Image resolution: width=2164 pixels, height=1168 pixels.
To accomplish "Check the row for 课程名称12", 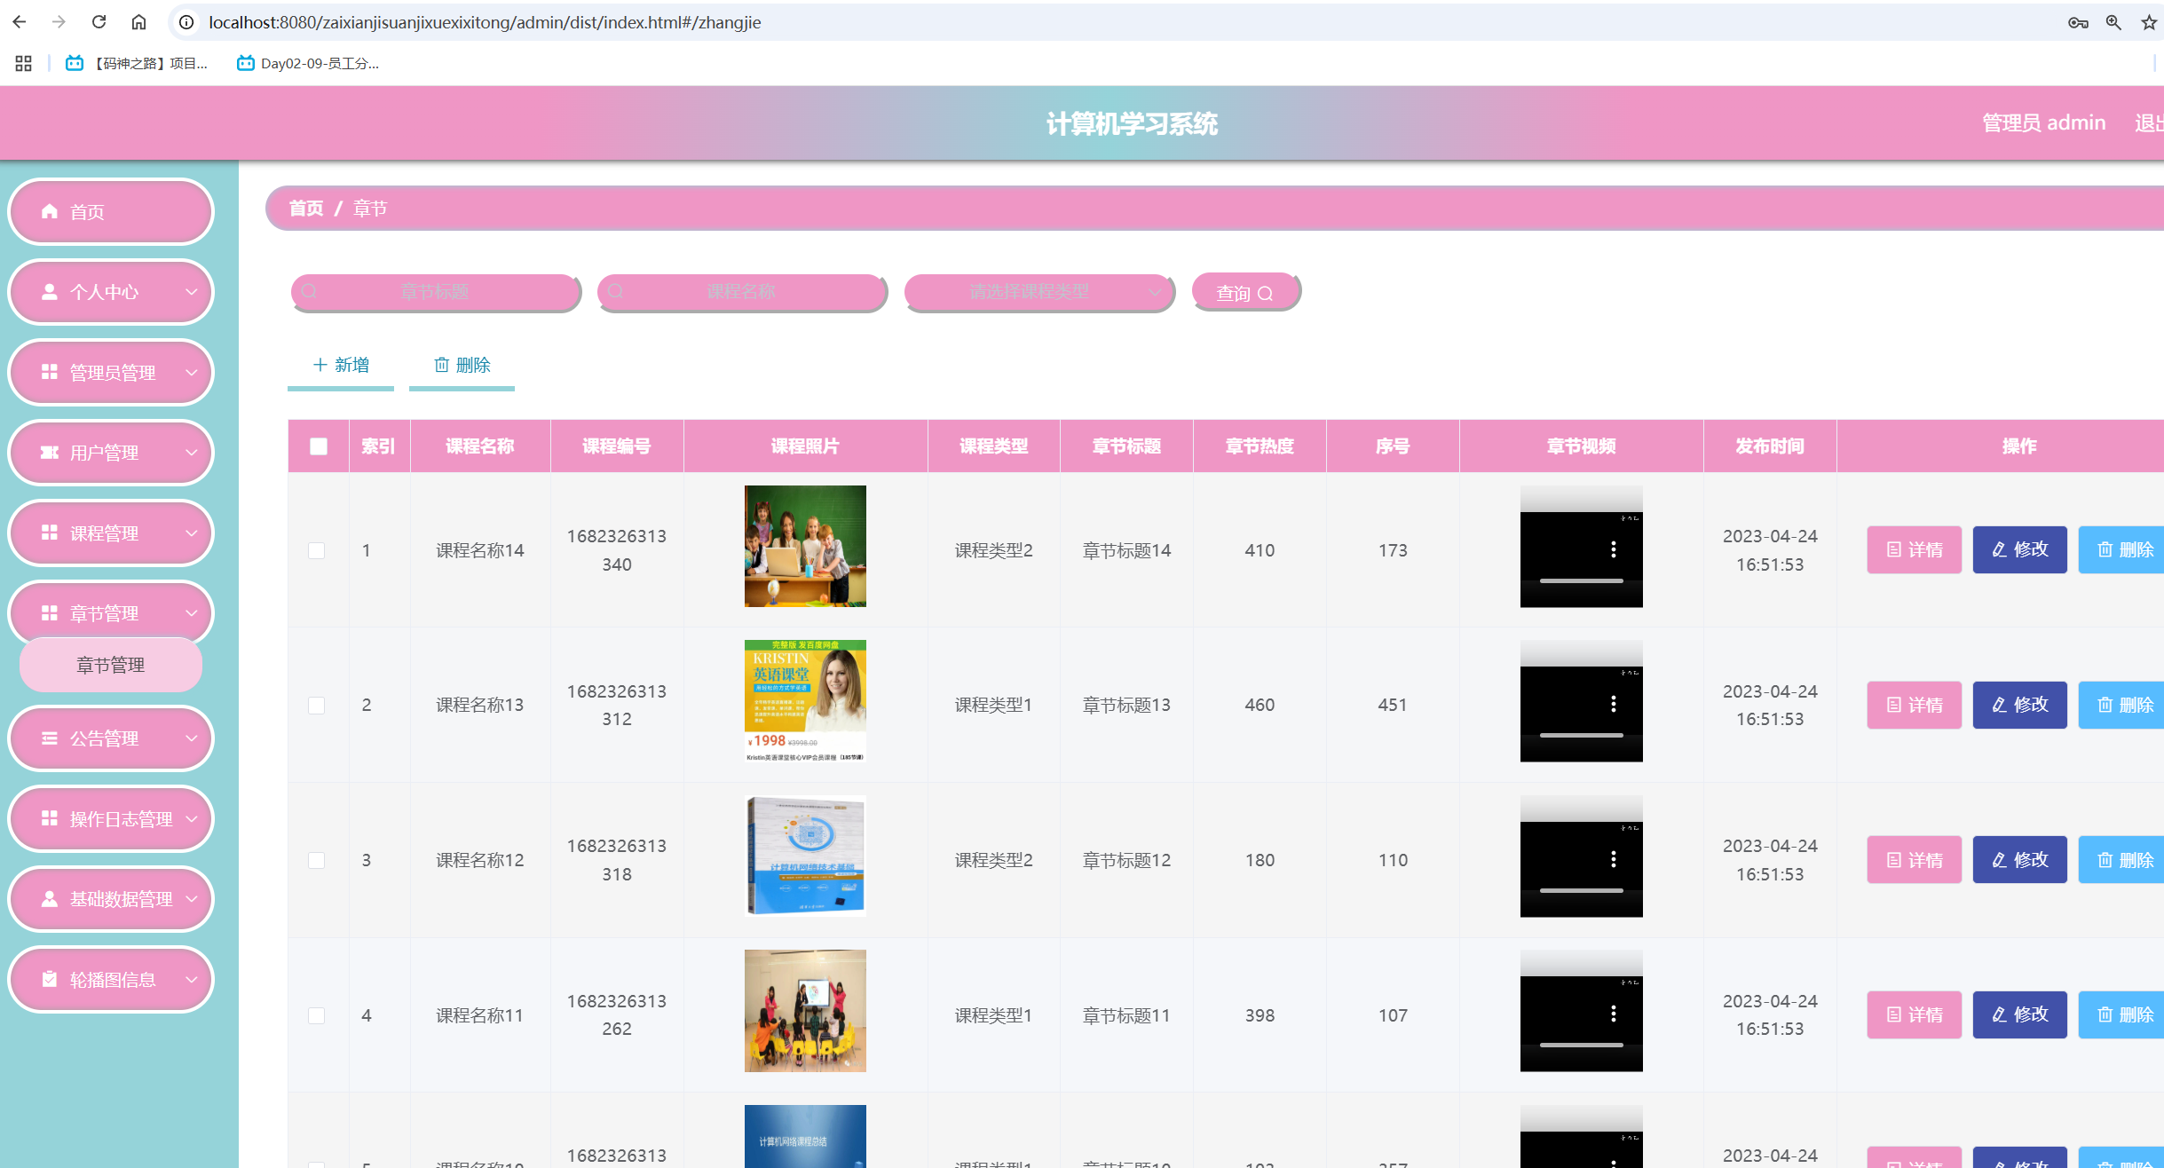I will click(x=316, y=860).
